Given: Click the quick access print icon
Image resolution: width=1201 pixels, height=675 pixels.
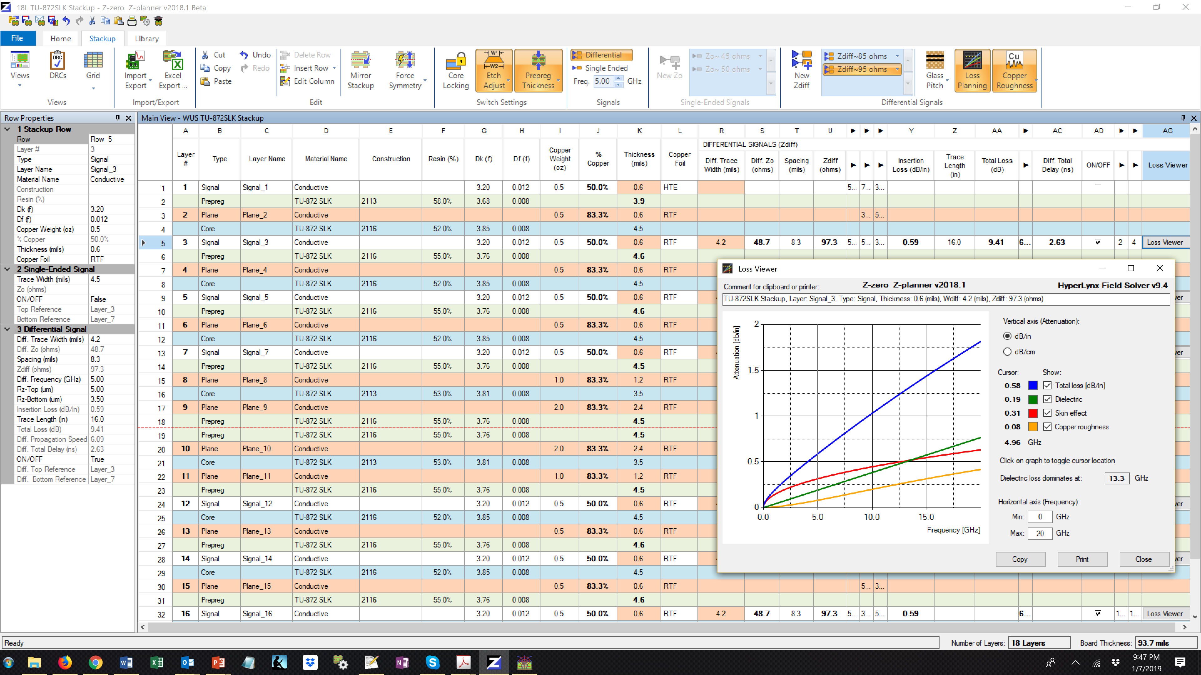Looking at the screenshot, I should coord(132,21).
